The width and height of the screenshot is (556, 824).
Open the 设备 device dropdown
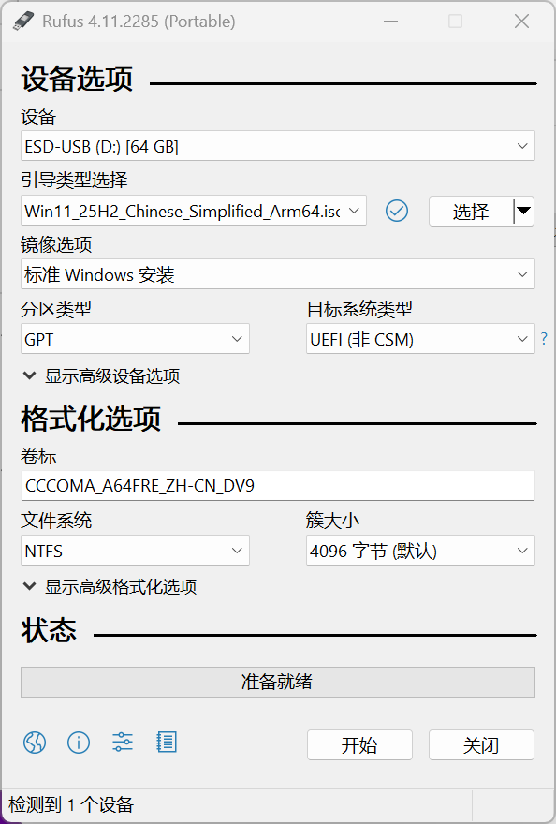pos(277,146)
